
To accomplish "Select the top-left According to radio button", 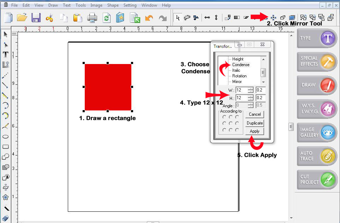I will tap(224, 117).
